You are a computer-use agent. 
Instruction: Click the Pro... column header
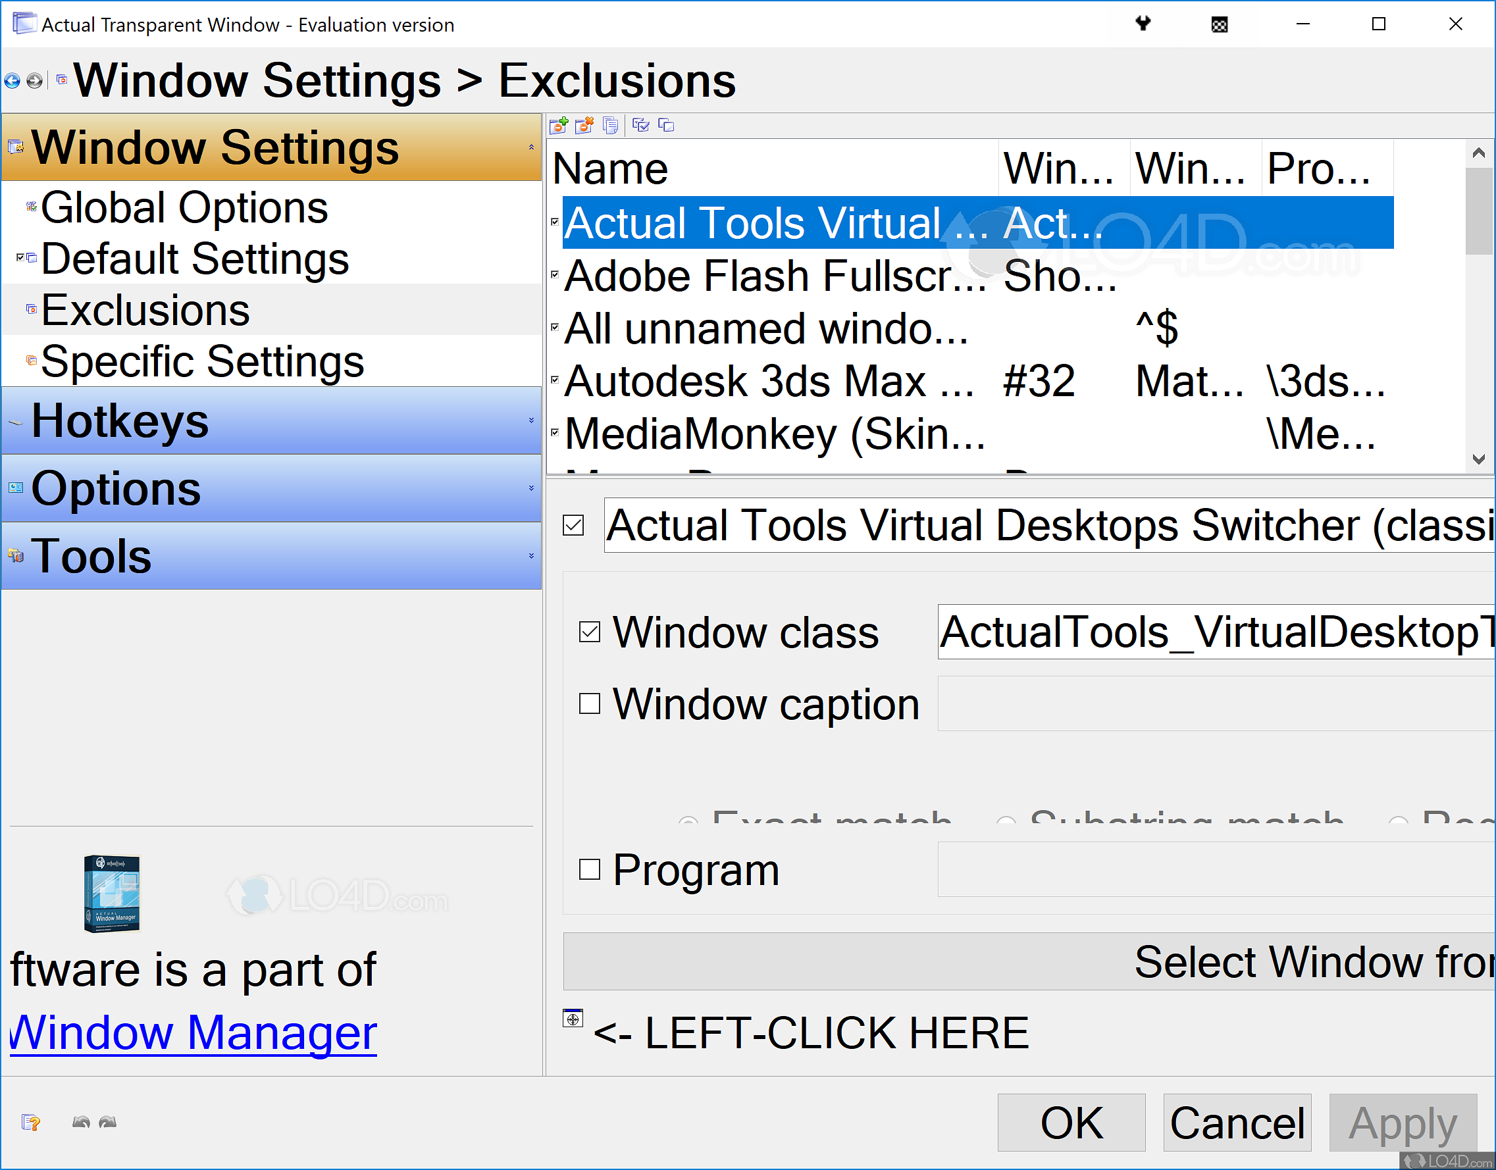(1328, 168)
